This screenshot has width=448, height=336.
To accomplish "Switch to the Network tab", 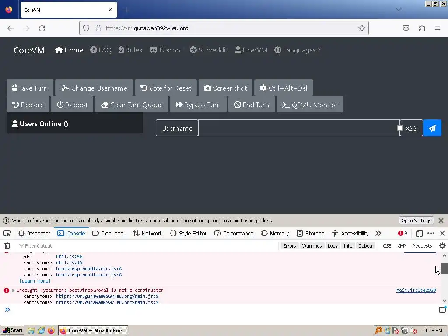I will (x=148, y=233).
